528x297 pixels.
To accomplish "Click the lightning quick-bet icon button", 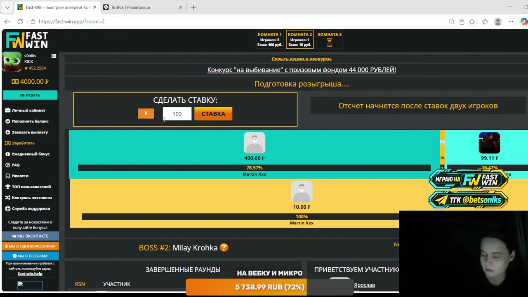I will pos(146,113).
